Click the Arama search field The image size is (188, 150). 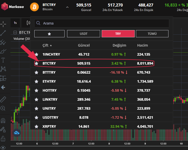point(102,23)
